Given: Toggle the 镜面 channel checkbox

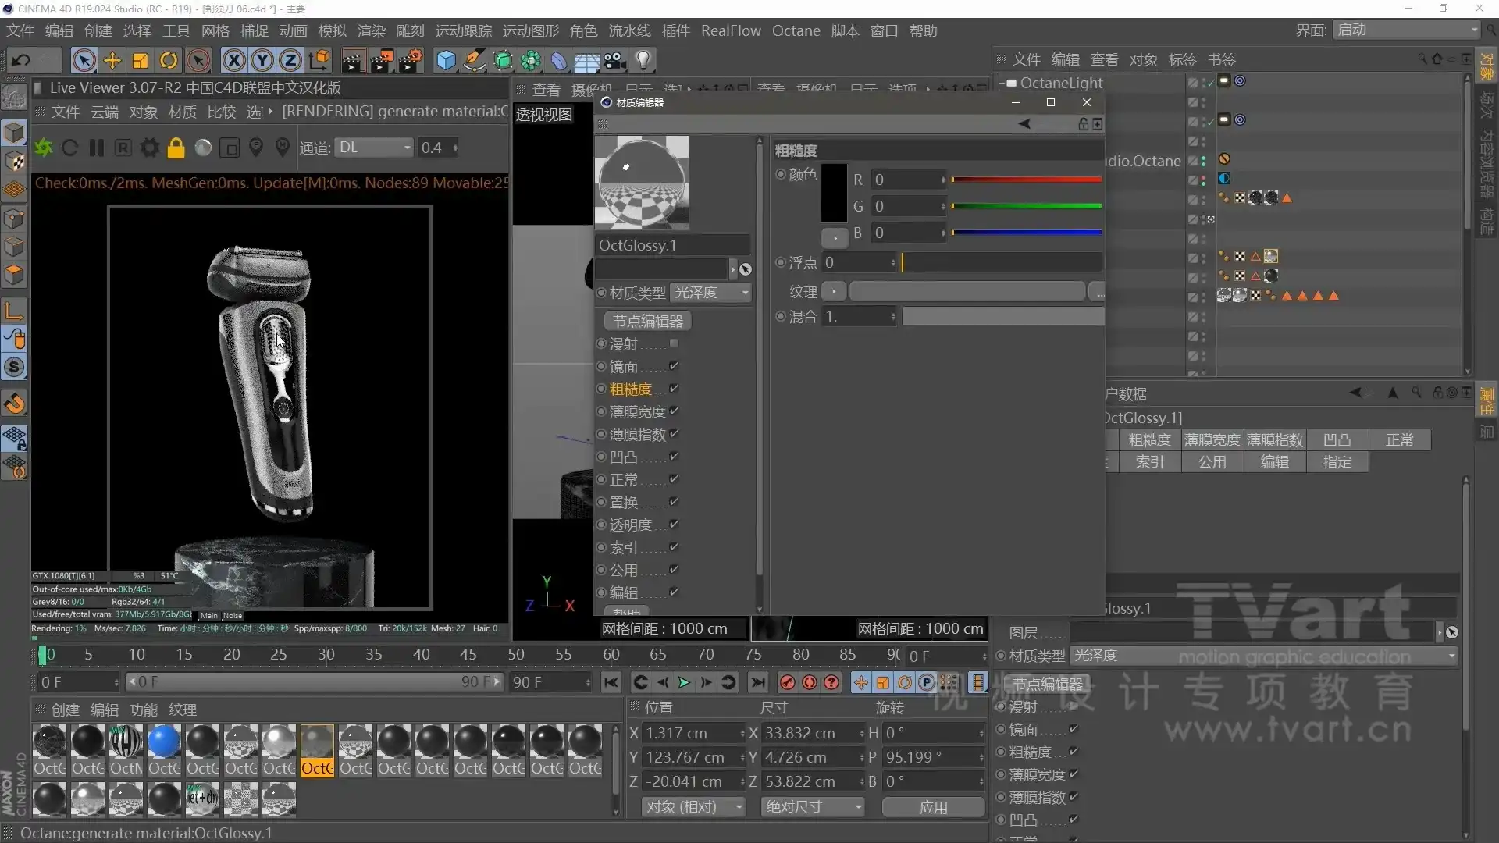Looking at the screenshot, I should click(675, 365).
